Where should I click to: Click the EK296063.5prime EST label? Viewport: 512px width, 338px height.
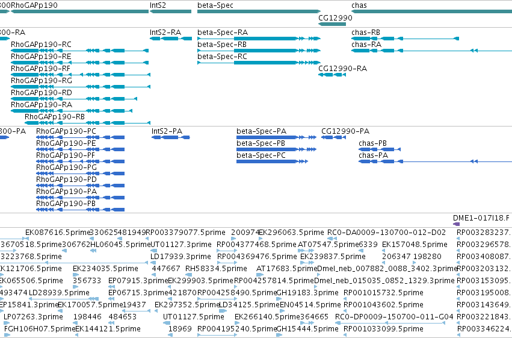coord(291,233)
